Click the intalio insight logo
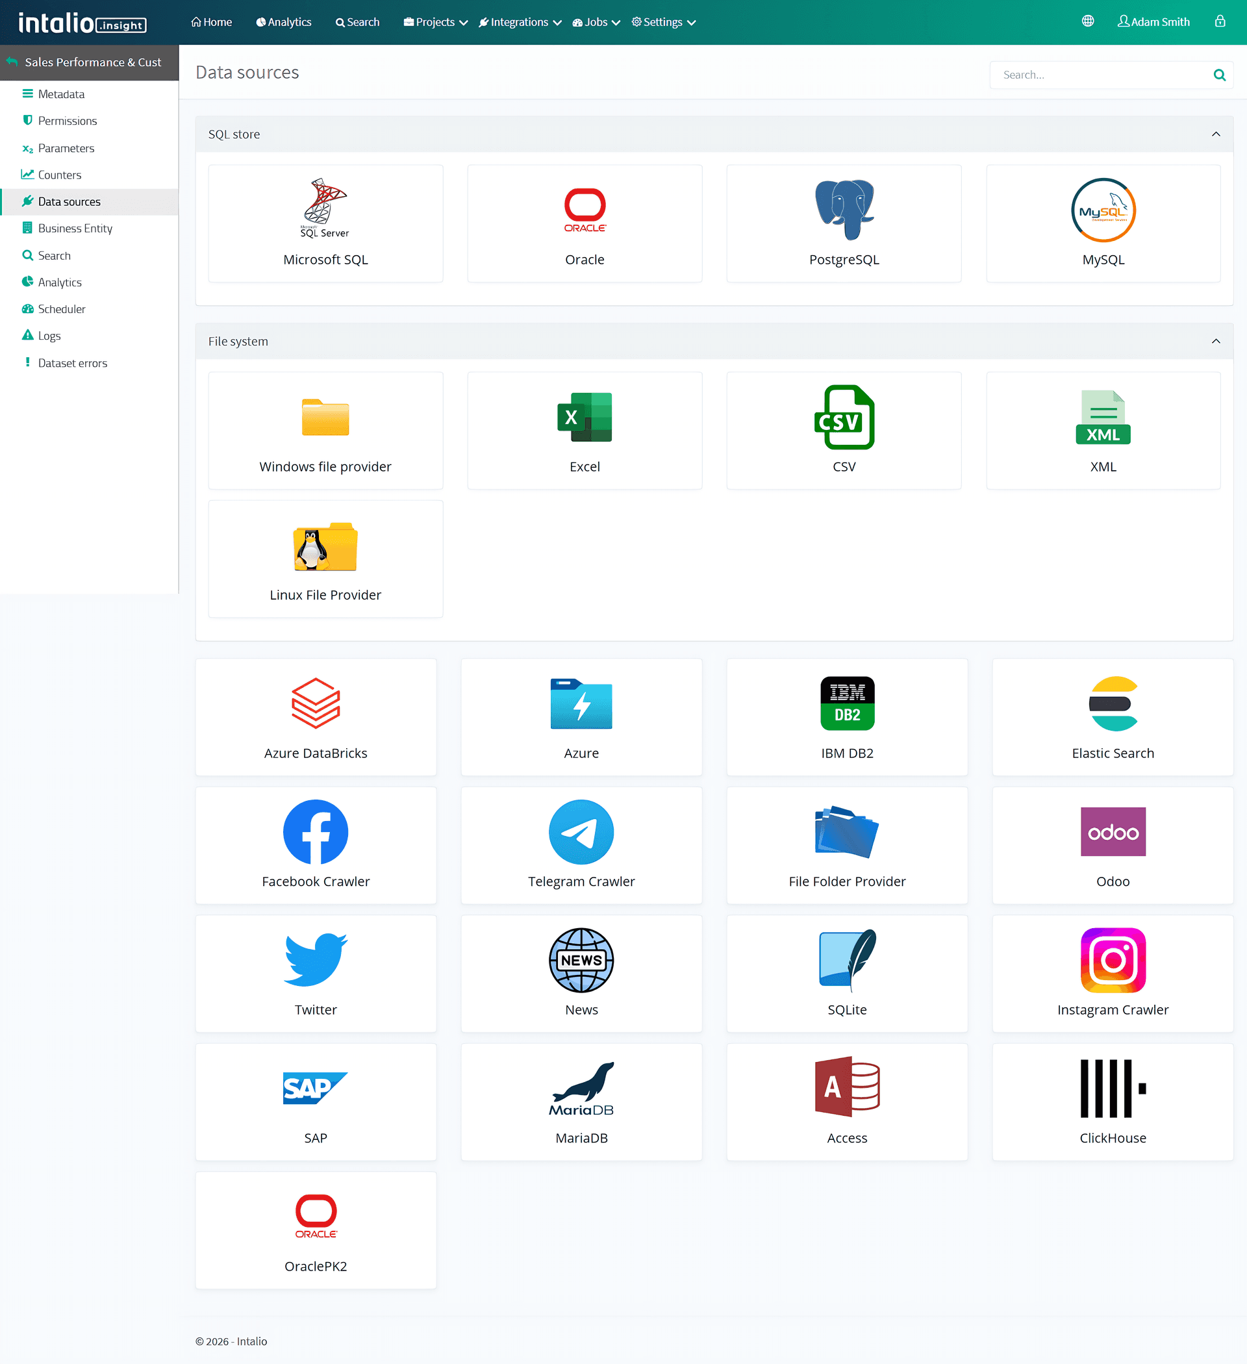The height and width of the screenshot is (1364, 1247). coord(82,22)
